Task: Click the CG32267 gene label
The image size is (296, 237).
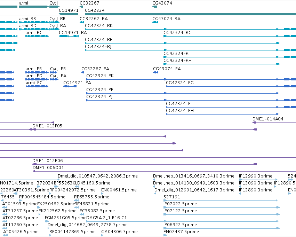Action: coord(89,3)
